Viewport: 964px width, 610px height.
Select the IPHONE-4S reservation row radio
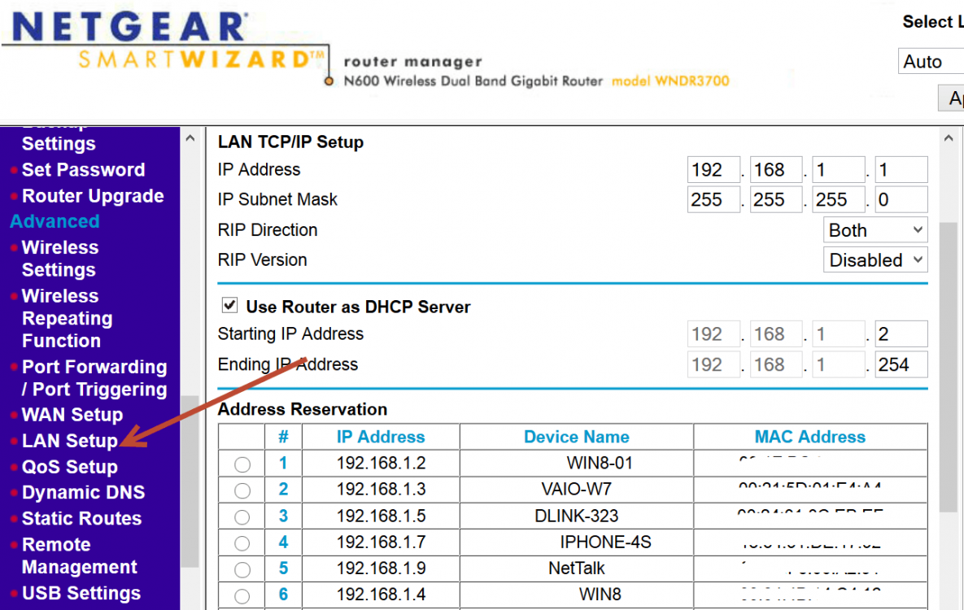pyautogui.click(x=242, y=542)
